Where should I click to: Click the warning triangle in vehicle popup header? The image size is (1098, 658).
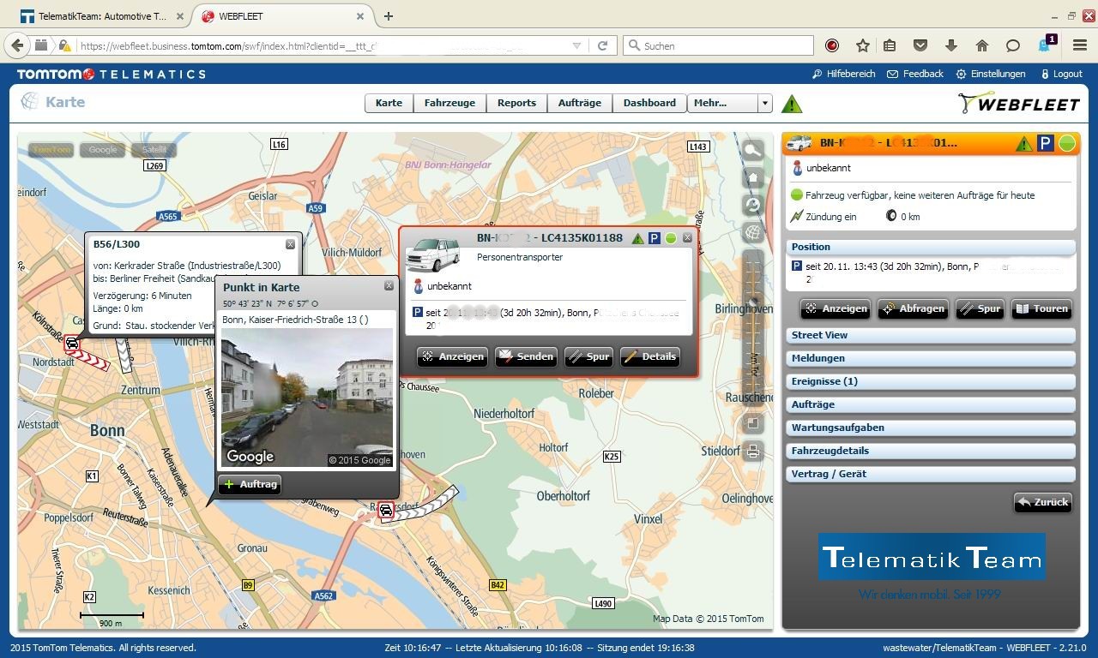tap(637, 238)
